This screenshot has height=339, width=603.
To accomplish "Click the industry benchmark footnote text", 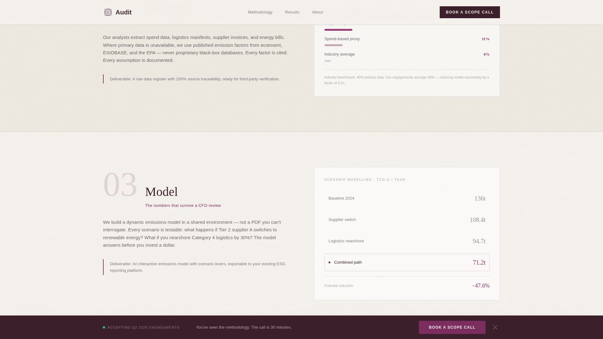I will click(x=407, y=80).
